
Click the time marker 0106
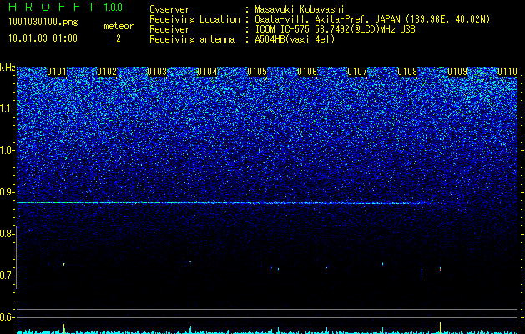307,72
